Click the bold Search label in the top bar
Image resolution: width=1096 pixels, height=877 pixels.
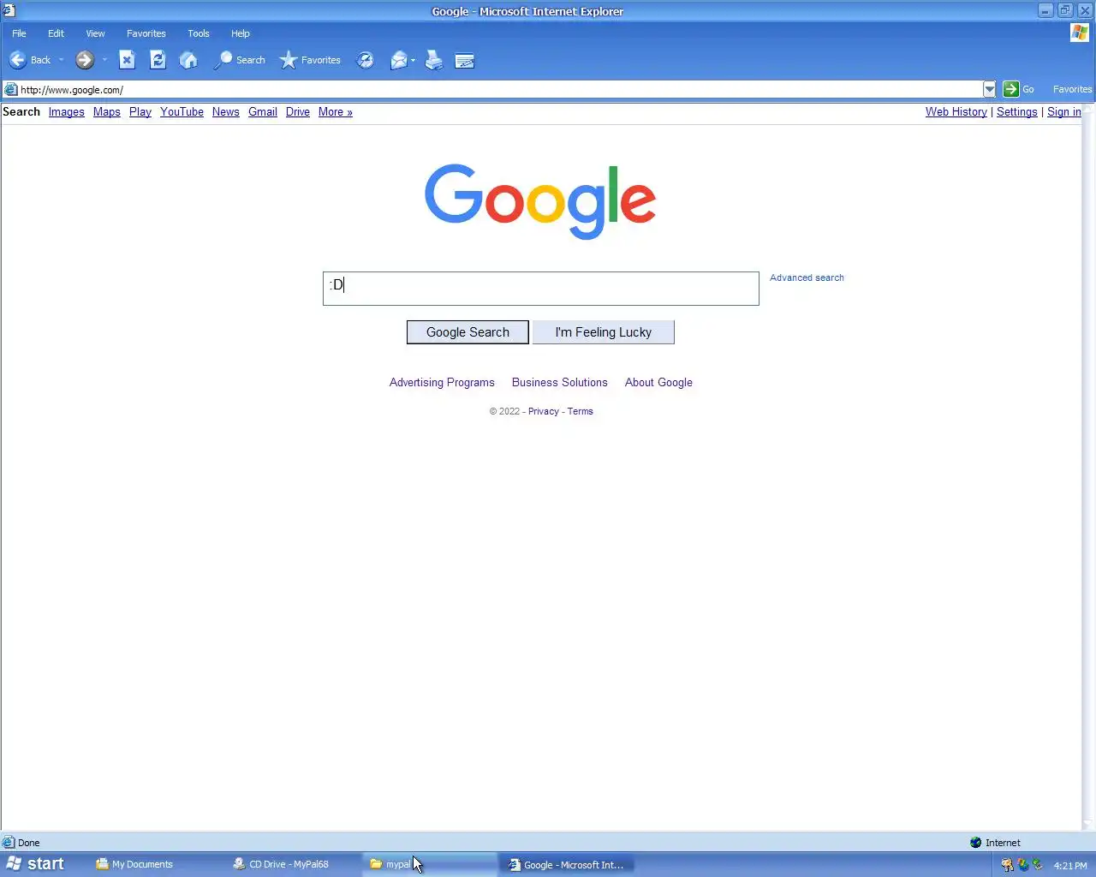pos(21,112)
